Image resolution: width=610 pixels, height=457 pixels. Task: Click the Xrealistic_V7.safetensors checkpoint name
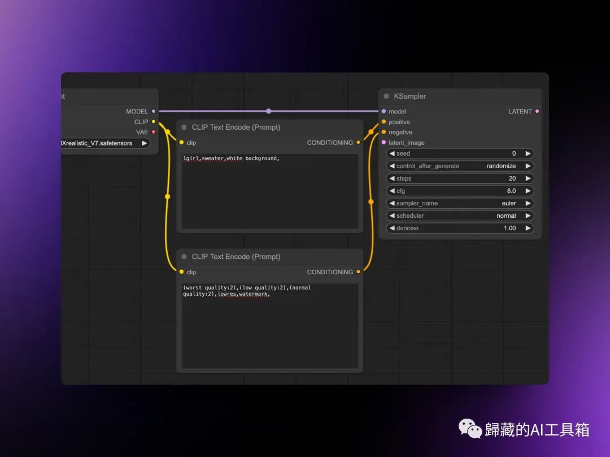(x=97, y=143)
